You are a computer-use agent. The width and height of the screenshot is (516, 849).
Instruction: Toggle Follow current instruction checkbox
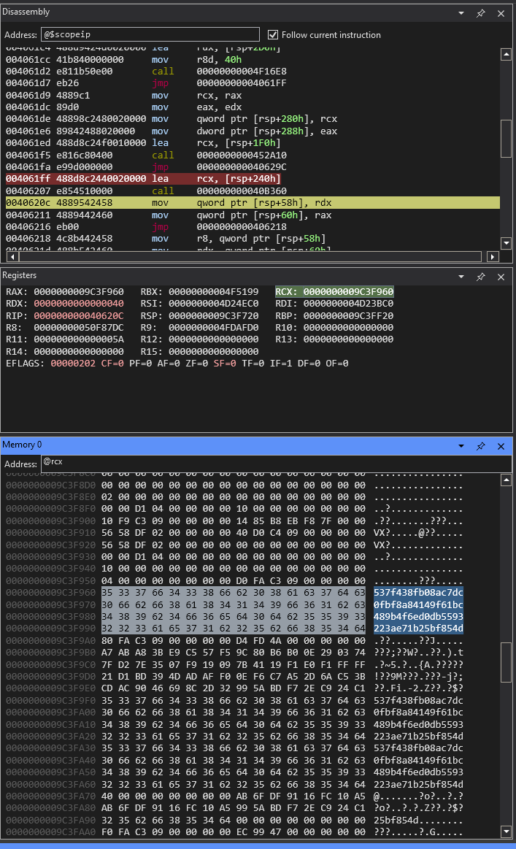[x=273, y=35]
